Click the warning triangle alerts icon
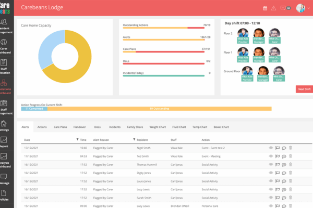 tap(273, 8)
